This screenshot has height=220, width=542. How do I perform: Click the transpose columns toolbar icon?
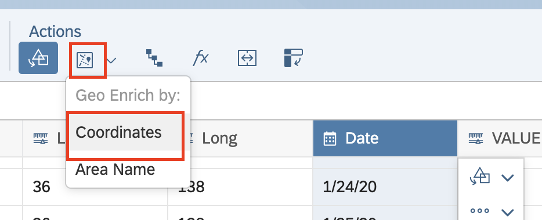294,58
